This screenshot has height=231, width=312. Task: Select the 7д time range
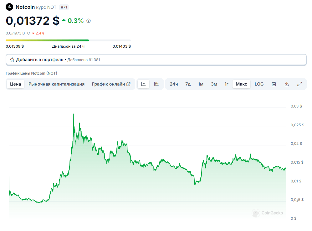tap(188, 84)
